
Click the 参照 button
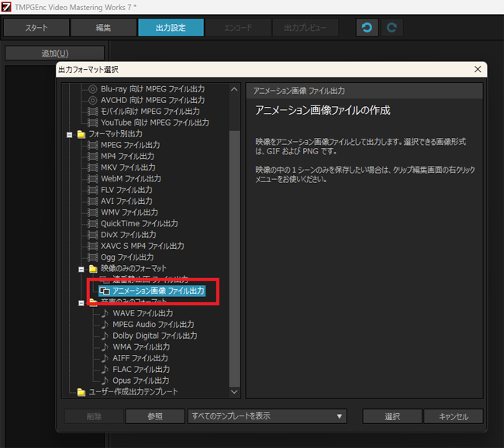tap(155, 416)
